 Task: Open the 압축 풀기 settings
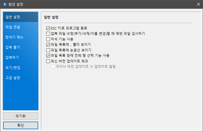click(x=21, y=47)
